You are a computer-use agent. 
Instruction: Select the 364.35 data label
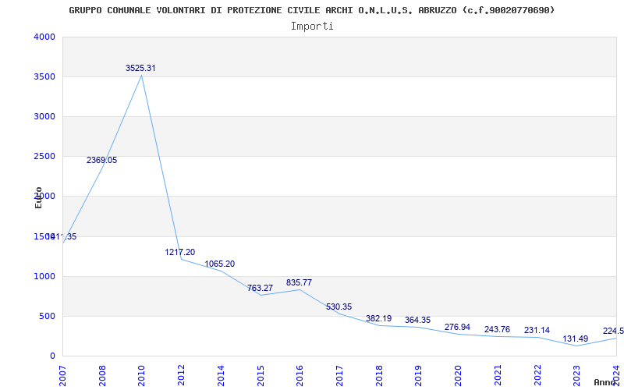417,321
